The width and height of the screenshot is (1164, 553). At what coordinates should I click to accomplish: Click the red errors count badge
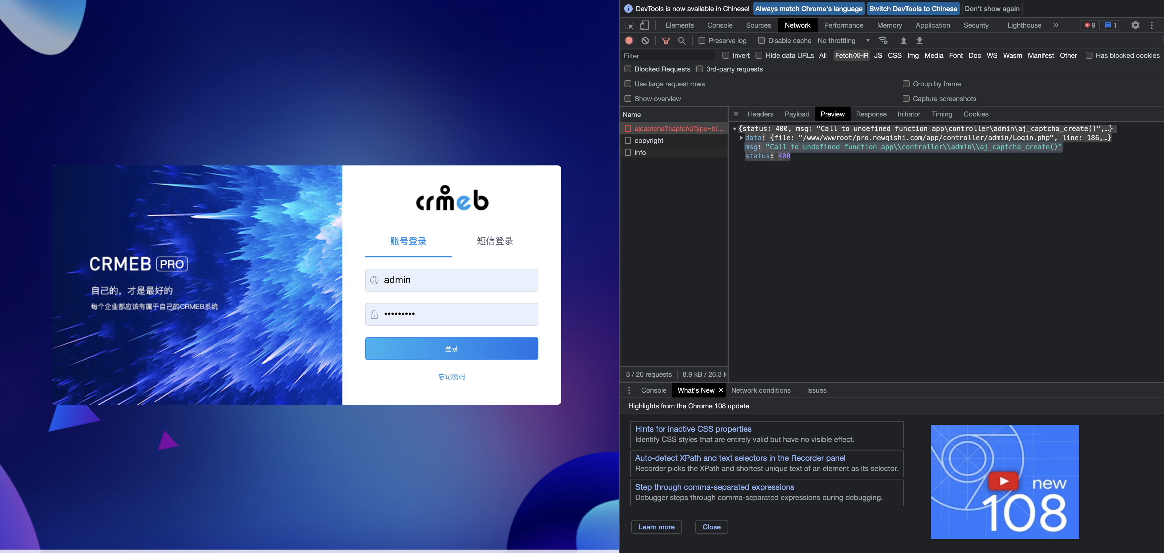[x=1090, y=25]
